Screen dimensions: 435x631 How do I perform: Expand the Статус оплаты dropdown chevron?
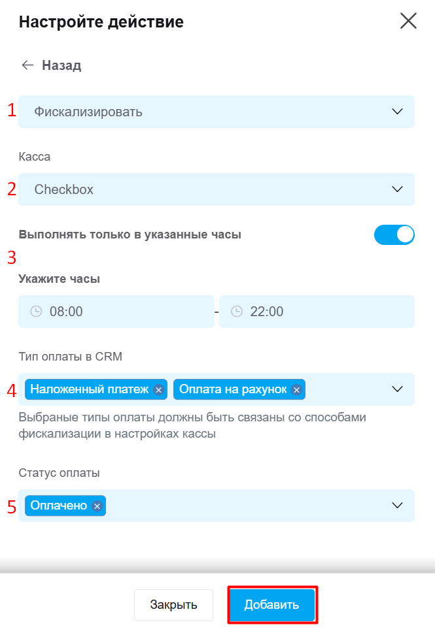[x=398, y=506]
